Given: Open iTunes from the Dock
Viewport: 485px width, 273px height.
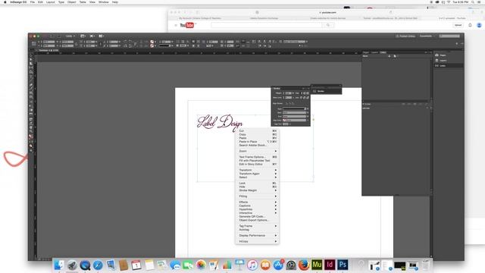Looking at the screenshot, I should click(x=252, y=265).
